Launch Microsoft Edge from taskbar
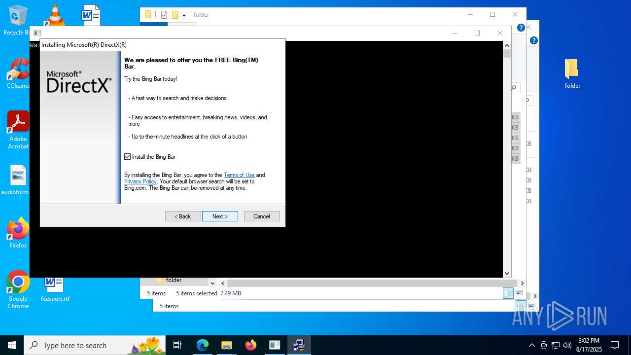 point(203,345)
